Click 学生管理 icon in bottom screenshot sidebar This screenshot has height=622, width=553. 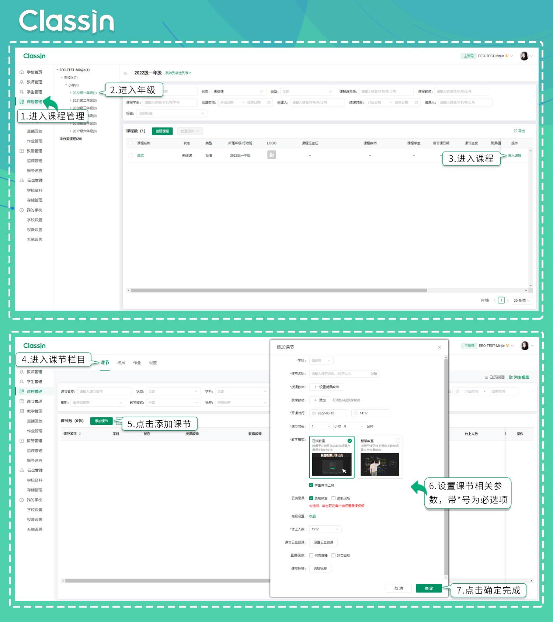(x=21, y=382)
